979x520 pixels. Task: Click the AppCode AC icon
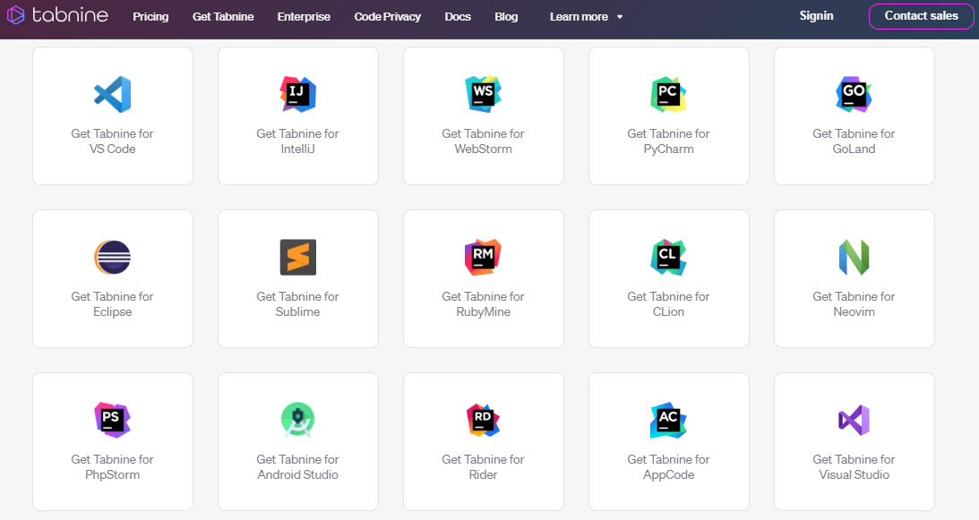pos(669,420)
